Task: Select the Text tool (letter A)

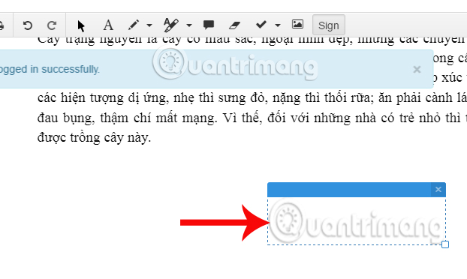Action: coord(108,25)
